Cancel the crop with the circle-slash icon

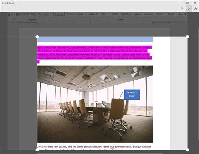click(x=195, y=9)
